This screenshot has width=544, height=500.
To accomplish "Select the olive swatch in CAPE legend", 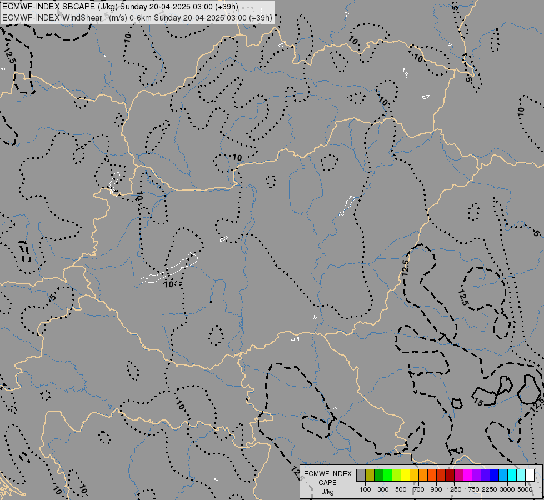I will (x=370, y=476).
